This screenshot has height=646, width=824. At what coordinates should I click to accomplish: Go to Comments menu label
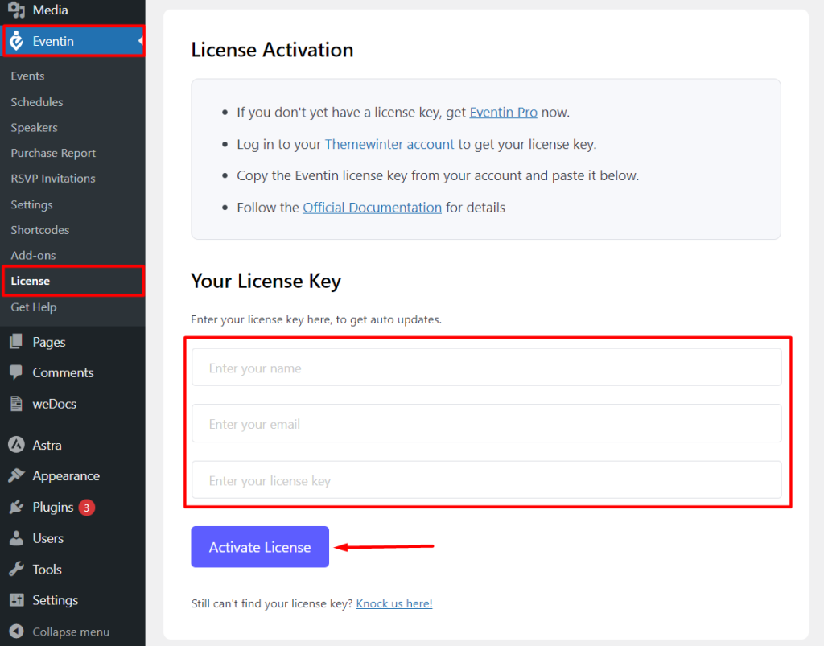pos(63,372)
